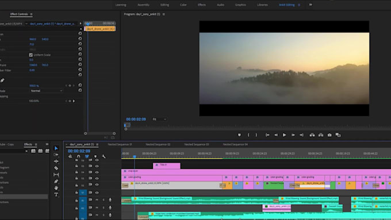Screen dimensions: 391x220
Task: Solo audio track A1
Action: (x=103, y=200)
